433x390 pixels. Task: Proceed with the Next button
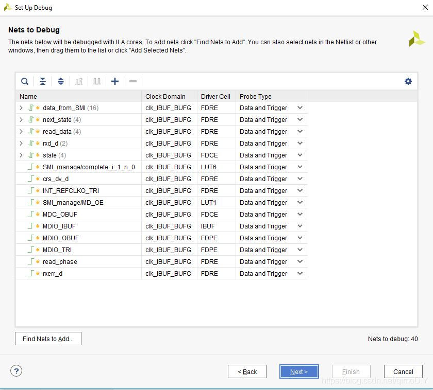tap(299, 372)
